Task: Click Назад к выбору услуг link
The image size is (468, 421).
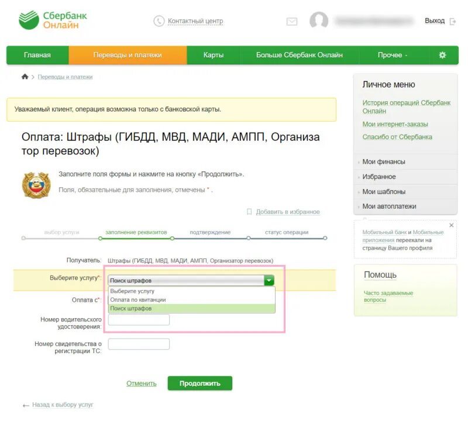Action: 63,405
